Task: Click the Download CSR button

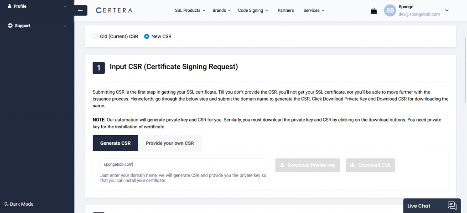Action: coord(370,165)
